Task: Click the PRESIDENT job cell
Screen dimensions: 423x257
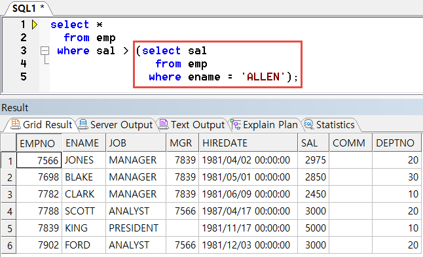Action: click(136, 228)
